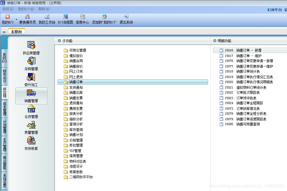
Task: Open the 网上订货 folder
Action: pyautogui.click(x=73, y=71)
